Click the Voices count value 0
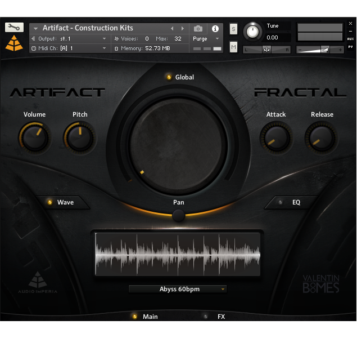 (x=147, y=39)
